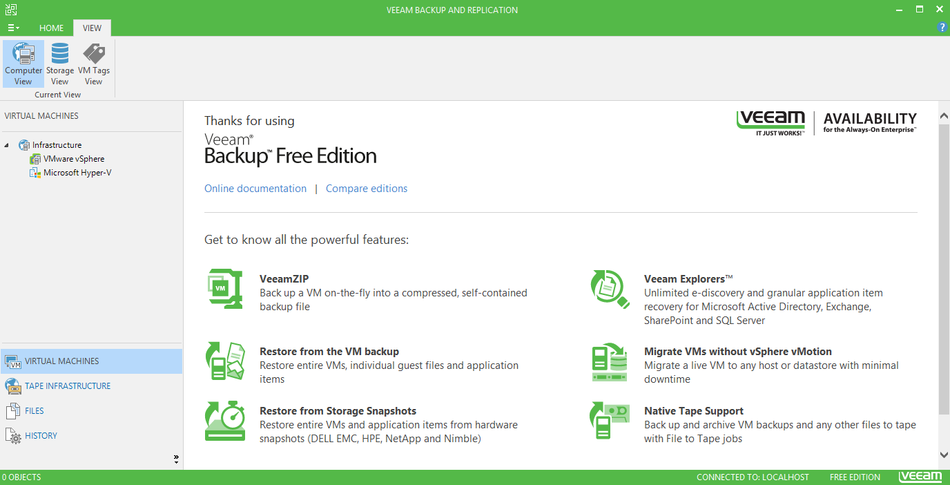
Task: Click the Native Tape Support heading
Action: coord(694,411)
